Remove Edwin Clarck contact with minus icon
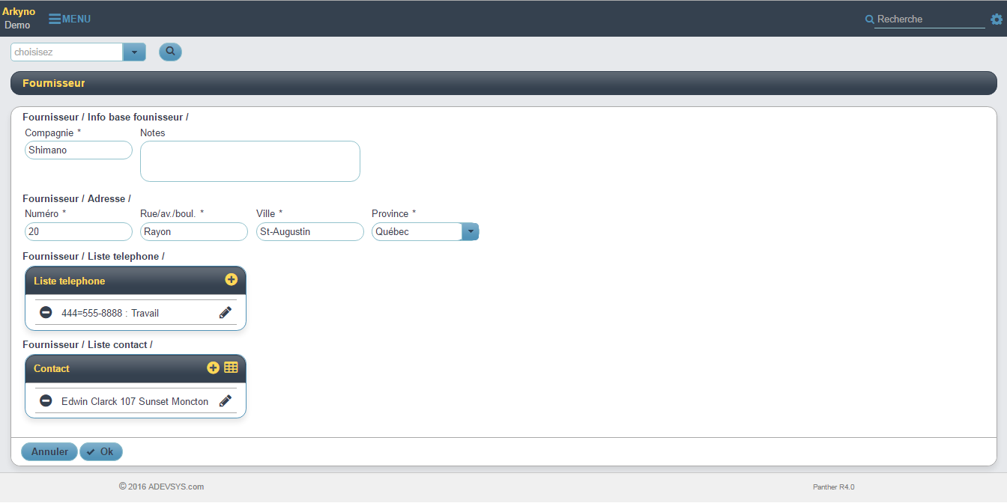Screen dimensions: 1007x503 click(x=46, y=400)
